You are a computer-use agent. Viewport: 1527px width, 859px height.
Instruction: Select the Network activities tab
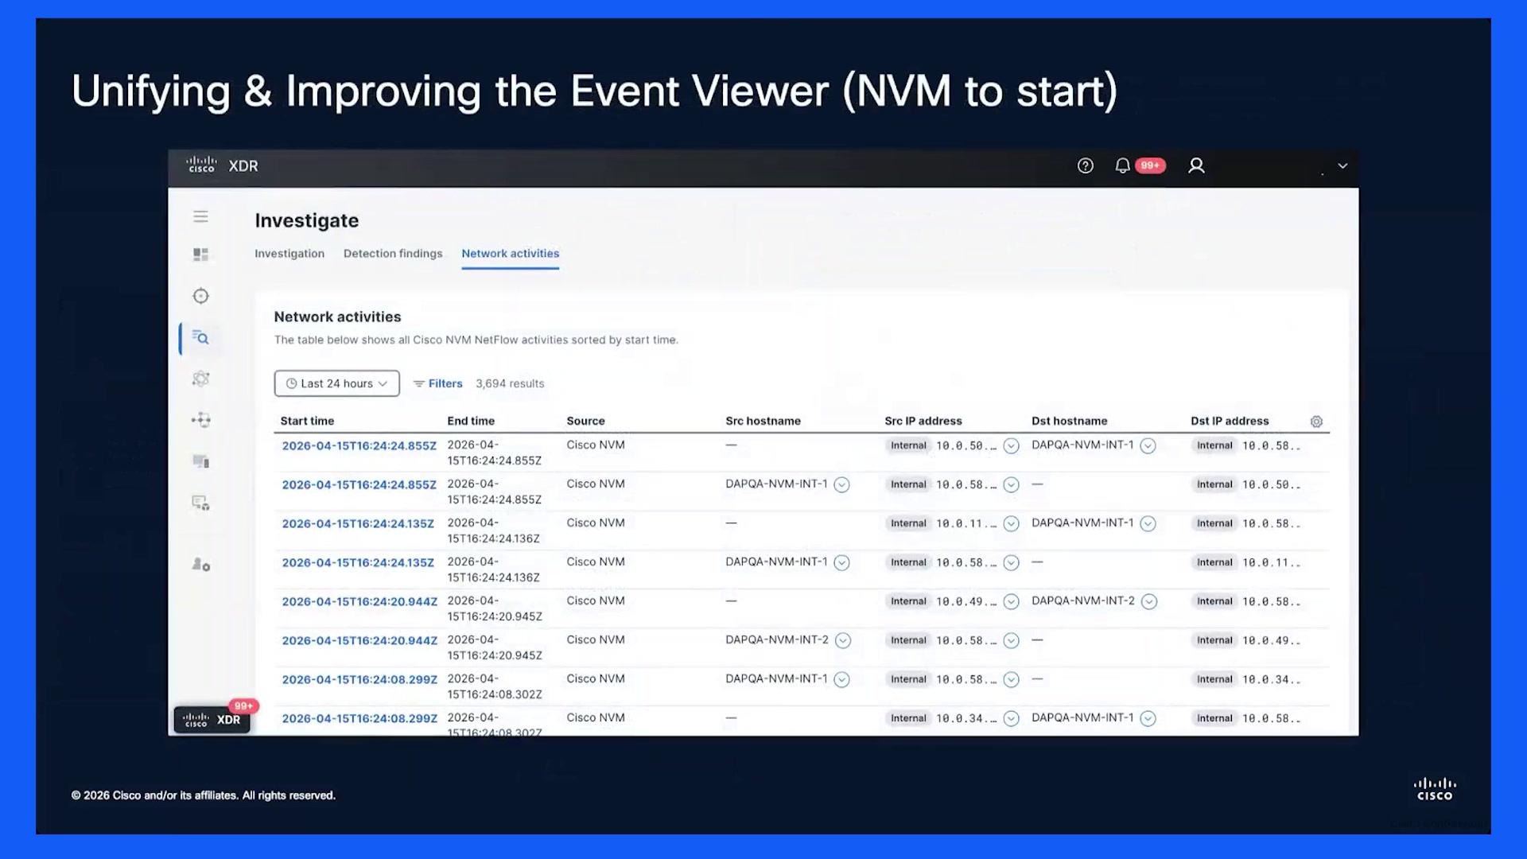click(x=511, y=254)
